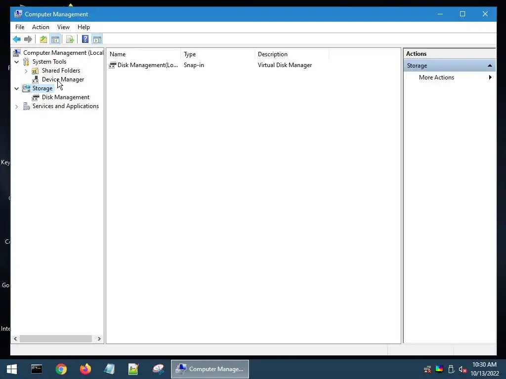Open the Action menu
The height and width of the screenshot is (379, 506).
coord(41,27)
